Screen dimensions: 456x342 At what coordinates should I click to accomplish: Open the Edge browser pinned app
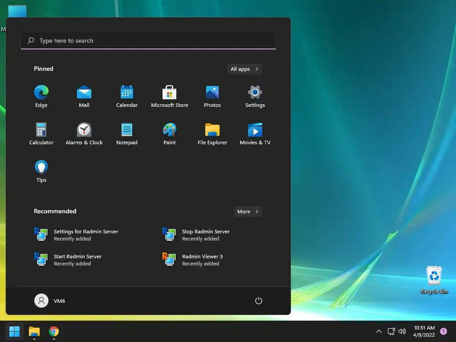[41, 97]
